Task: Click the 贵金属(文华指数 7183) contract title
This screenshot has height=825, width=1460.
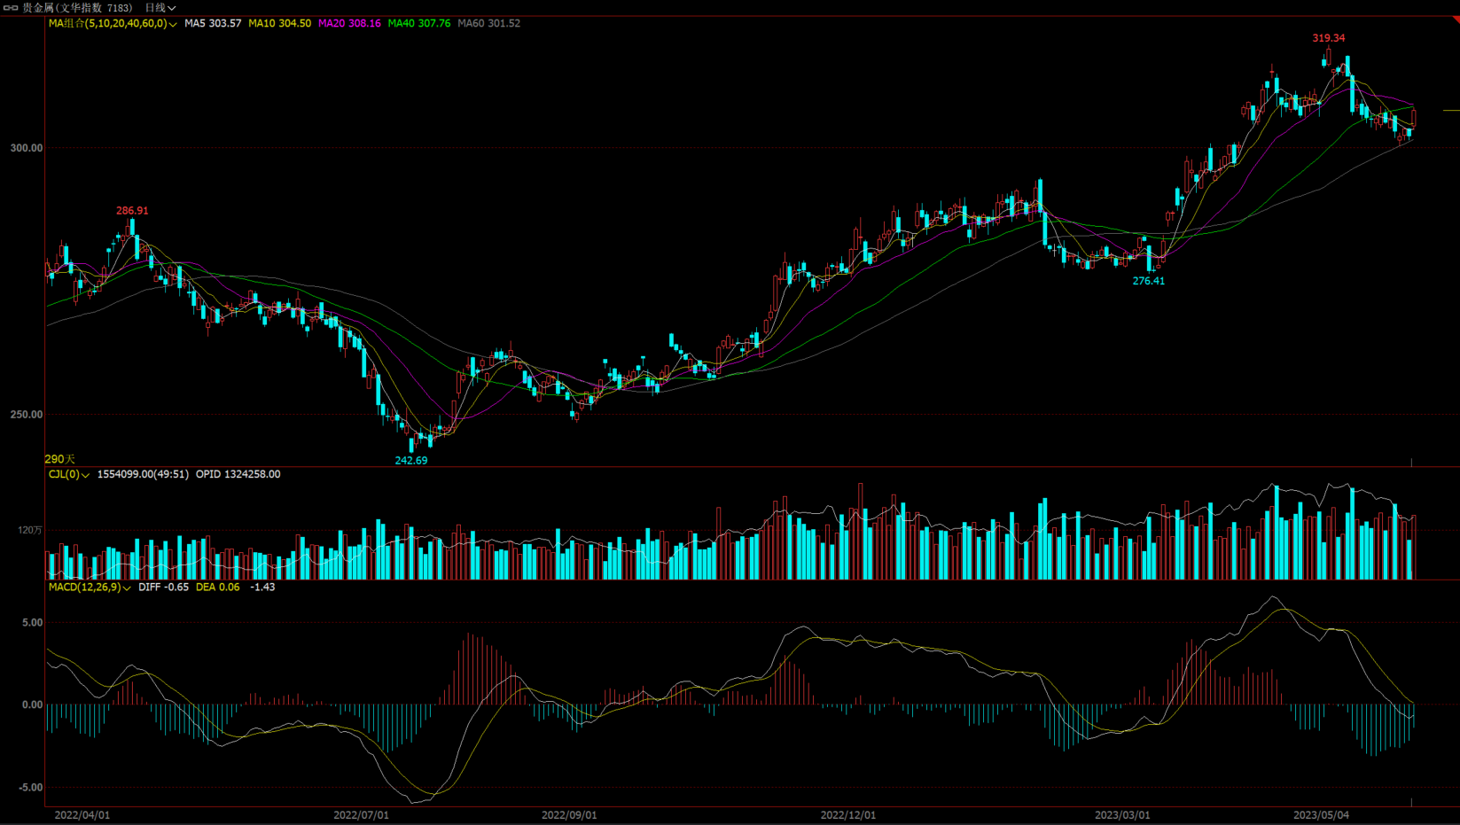Action: click(77, 7)
